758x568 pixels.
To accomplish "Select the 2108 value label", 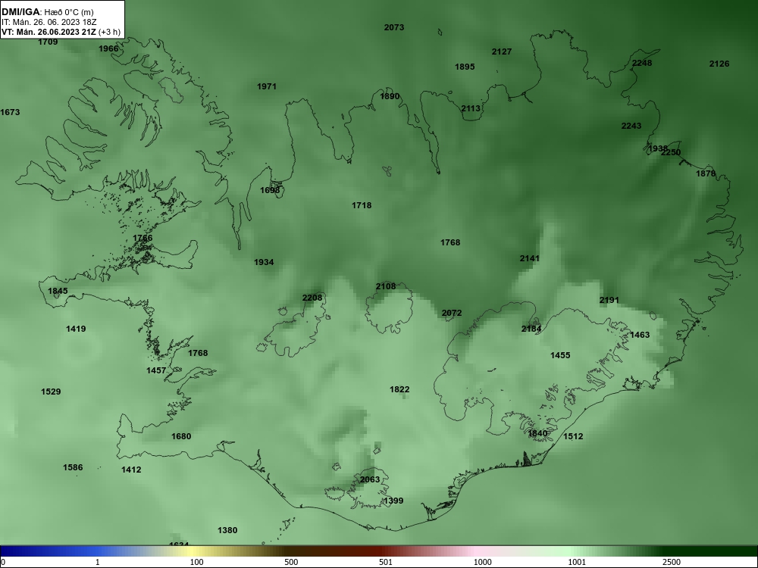I will tap(386, 286).
